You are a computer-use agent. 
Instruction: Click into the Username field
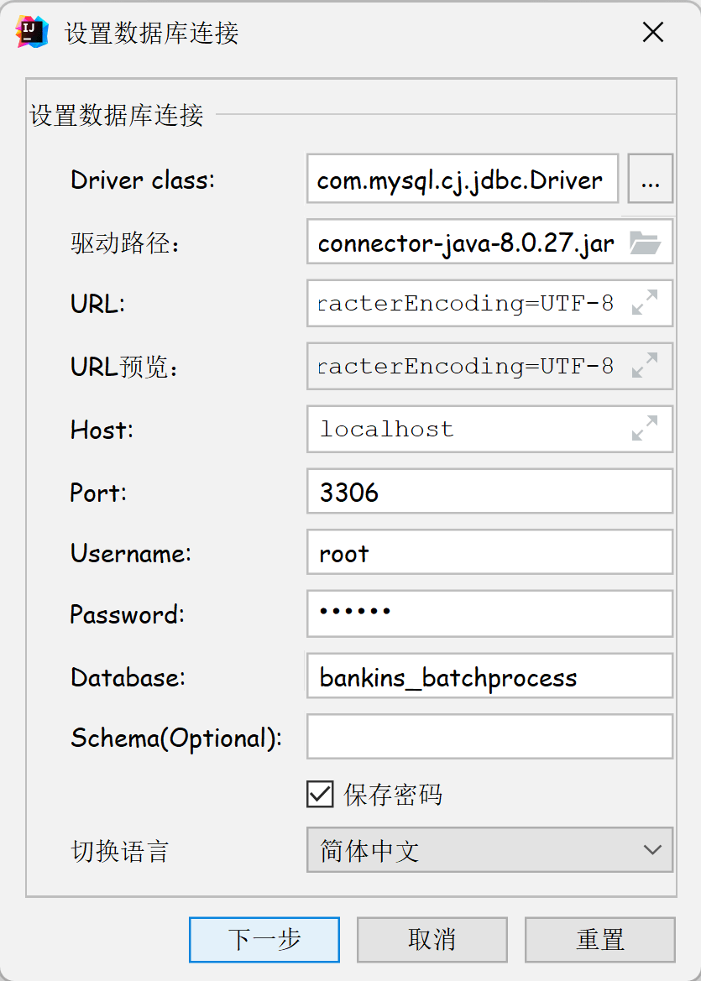[x=489, y=554]
